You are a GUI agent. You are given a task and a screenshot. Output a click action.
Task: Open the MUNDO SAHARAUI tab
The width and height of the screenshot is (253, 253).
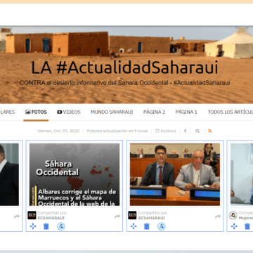(x=112, y=112)
